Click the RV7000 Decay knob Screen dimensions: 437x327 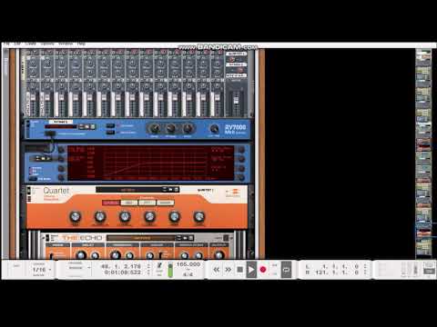click(x=155, y=128)
